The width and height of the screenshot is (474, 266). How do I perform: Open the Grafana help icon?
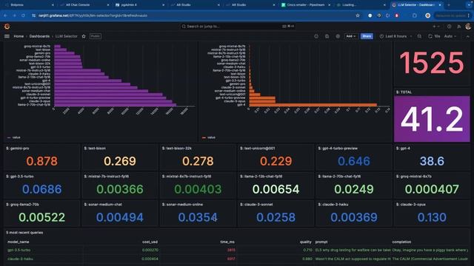pyautogui.click(x=450, y=27)
